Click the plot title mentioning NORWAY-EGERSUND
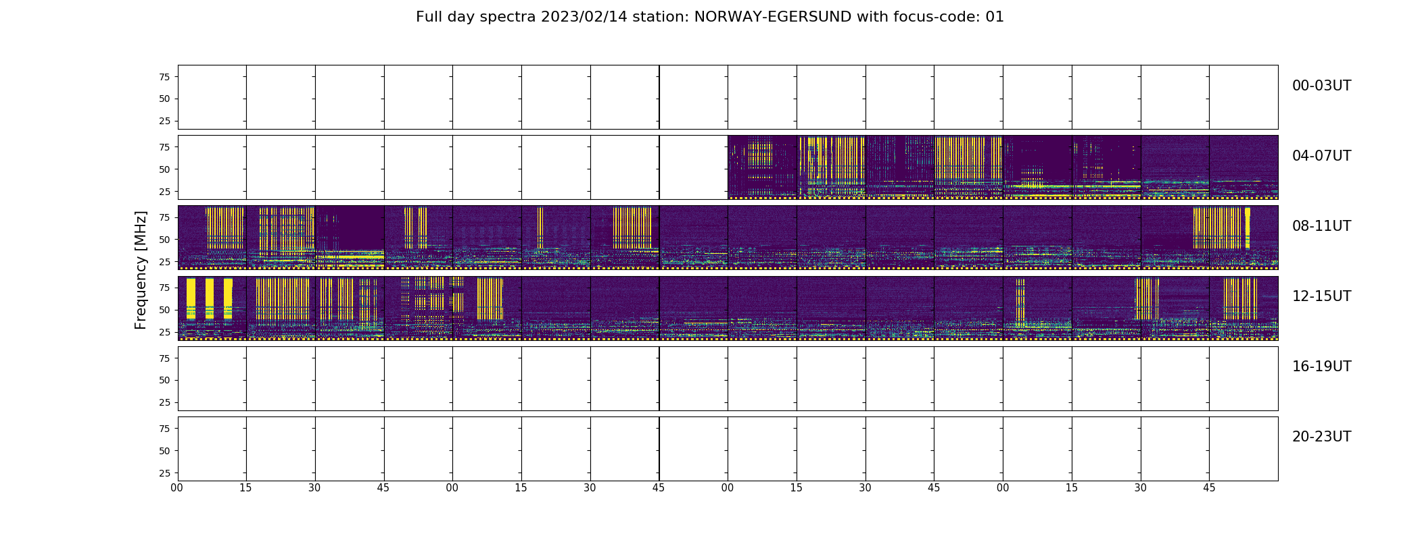This screenshot has height=540, width=1420. coord(709,17)
